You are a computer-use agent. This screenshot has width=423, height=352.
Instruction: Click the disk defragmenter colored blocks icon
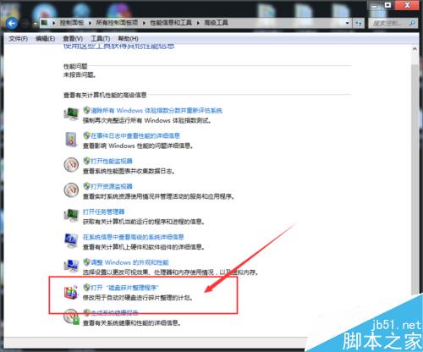pyautogui.click(x=71, y=292)
